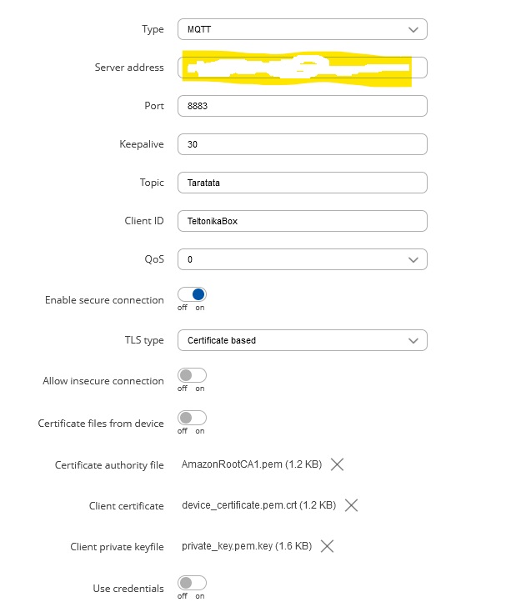Open the MQTT Type dropdown
This screenshot has width=526, height=607.
point(303,29)
